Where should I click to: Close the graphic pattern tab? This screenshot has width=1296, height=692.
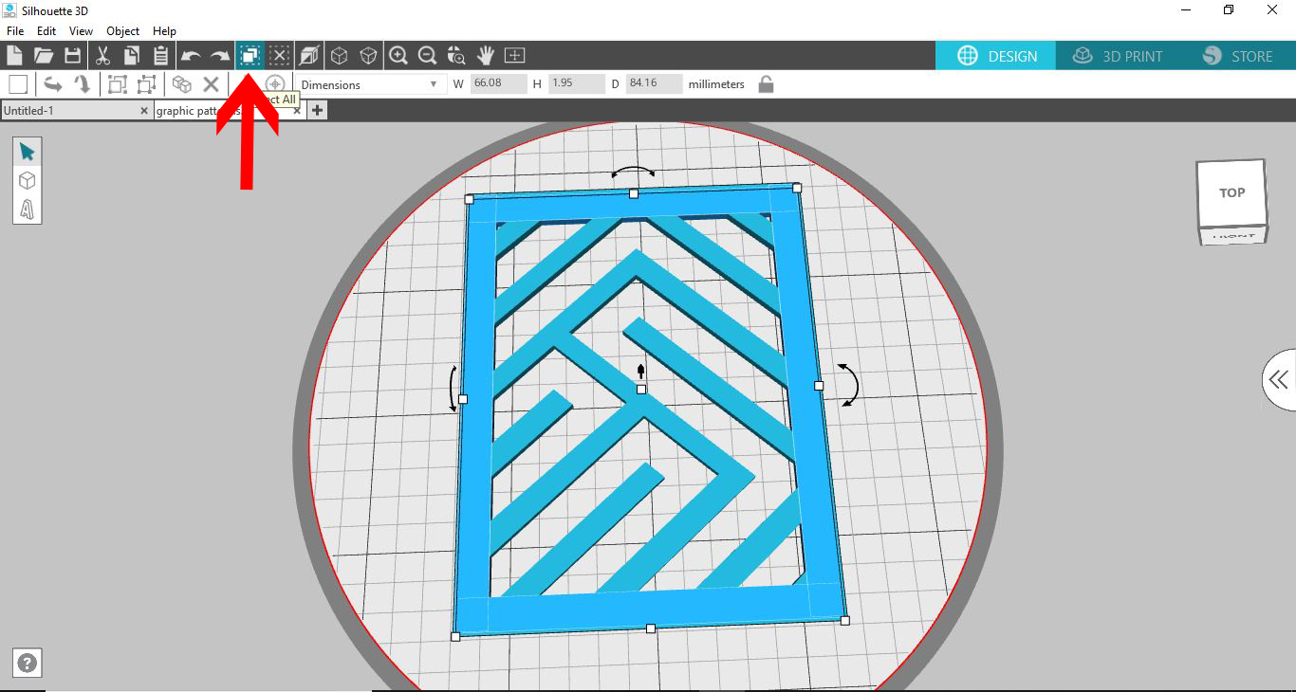297,111
